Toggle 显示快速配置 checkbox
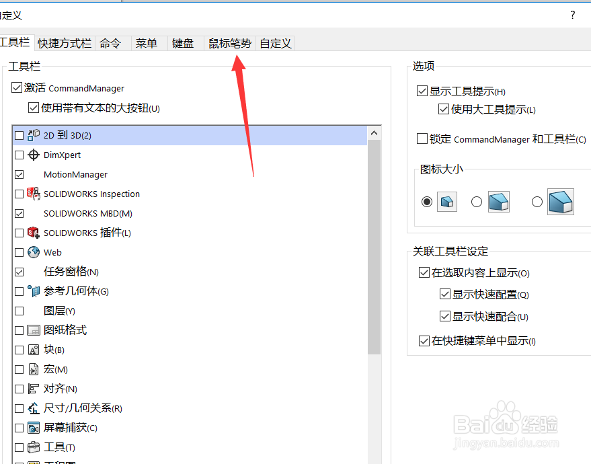Viewport: 591px width, 464px height. pyautogui.click(x=444, y=294)
